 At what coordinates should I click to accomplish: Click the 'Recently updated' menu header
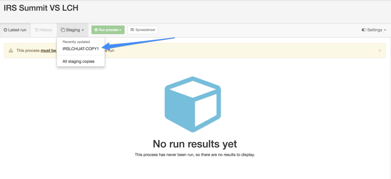pyautogui.click(x=76, y=42)
